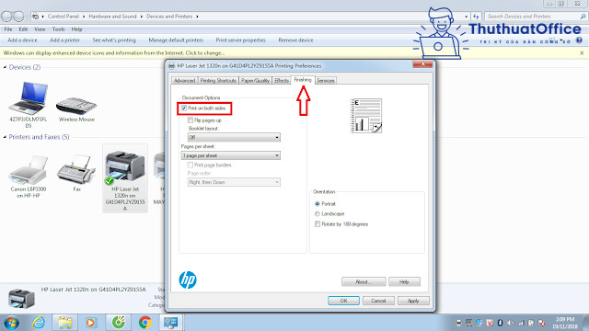Click the red V tray icon
Screen dimensions: 589x331
(490, 323)
